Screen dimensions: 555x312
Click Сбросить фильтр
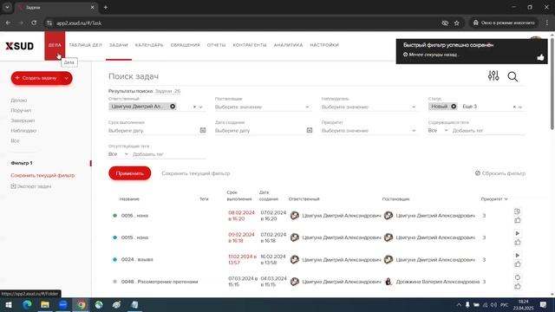500,173
